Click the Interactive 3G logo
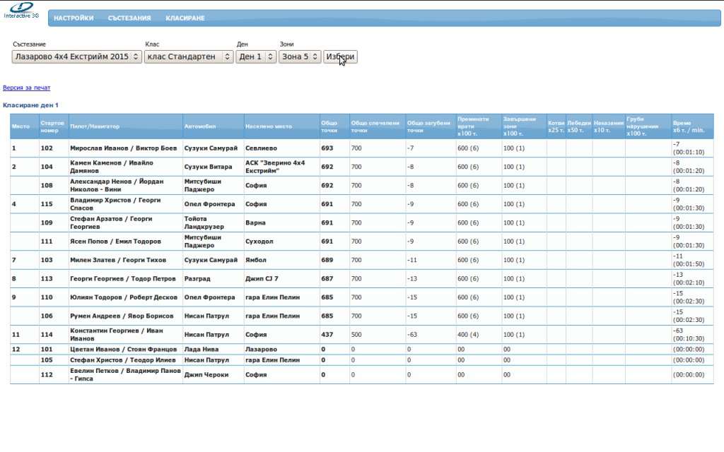Screen dimensions: 724x452 pos(21,10)
